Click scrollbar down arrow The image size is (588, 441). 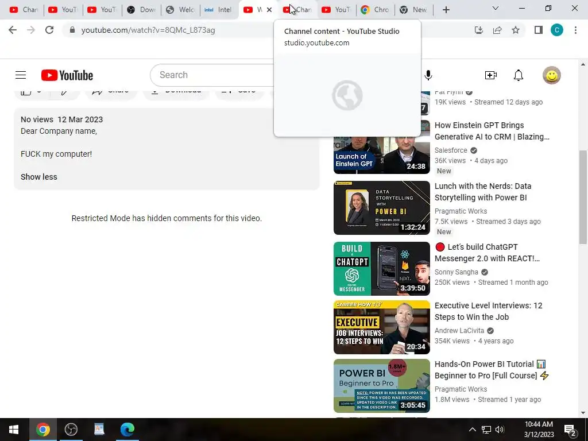click(583, 413)
